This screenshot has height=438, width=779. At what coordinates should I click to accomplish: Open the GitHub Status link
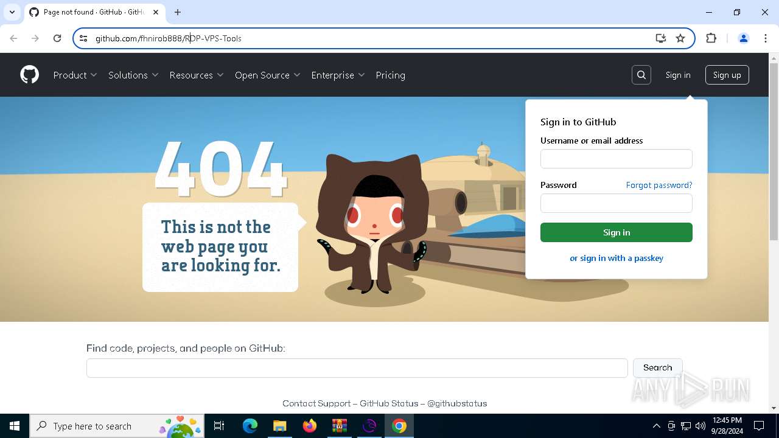coord(389,403)
